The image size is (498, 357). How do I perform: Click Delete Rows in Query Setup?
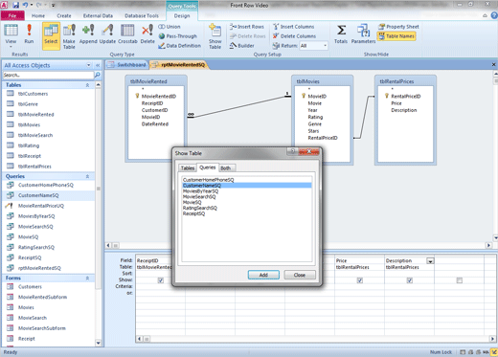click(248, 36)
